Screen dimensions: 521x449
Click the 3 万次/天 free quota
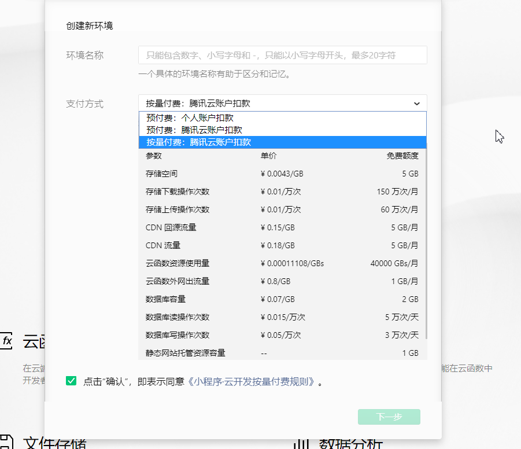click(x=402, y=335)
